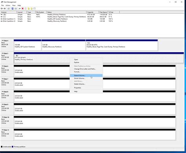Click the Back arrow toolbar icon
Screen dimensions: 186x153
(2, 9)
